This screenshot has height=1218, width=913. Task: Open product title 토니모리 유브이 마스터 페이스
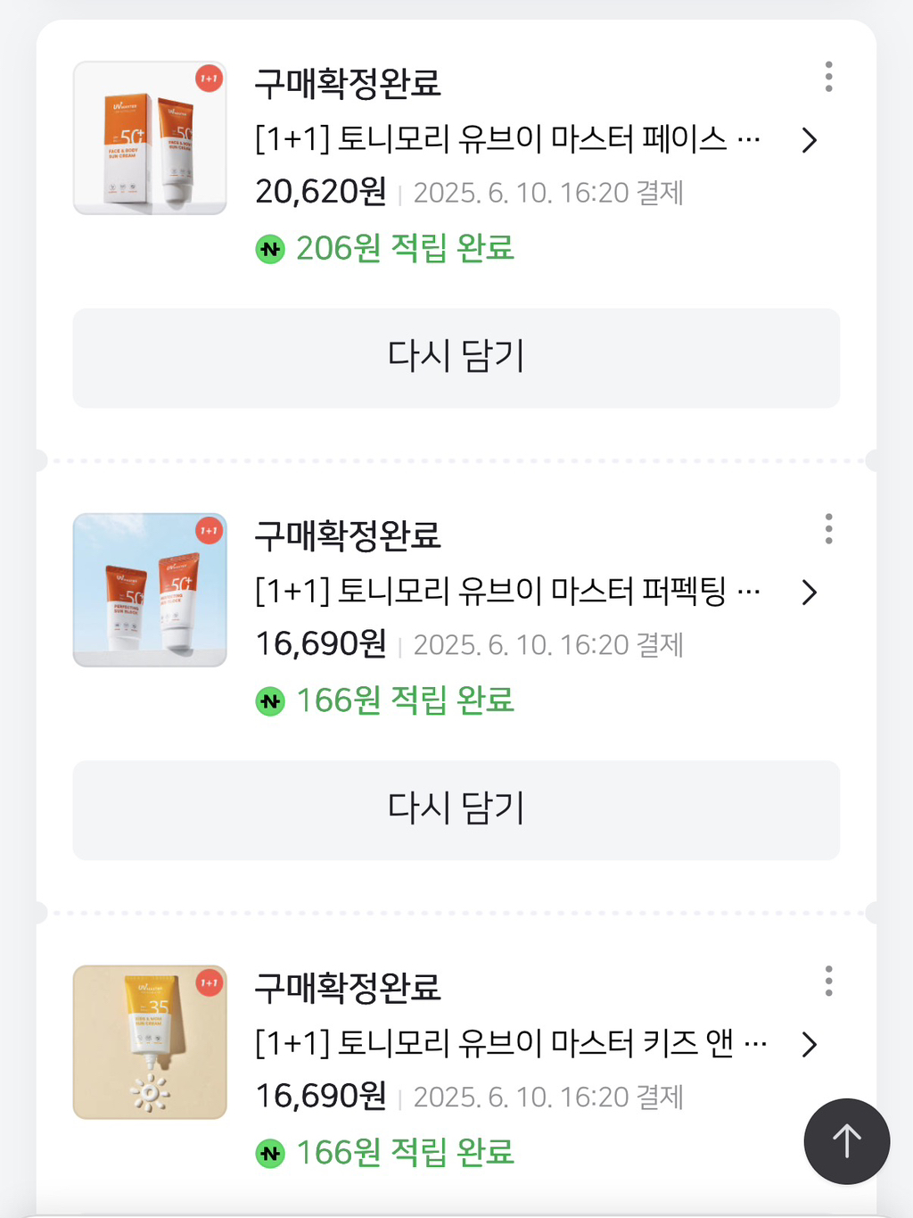(506, 139)
